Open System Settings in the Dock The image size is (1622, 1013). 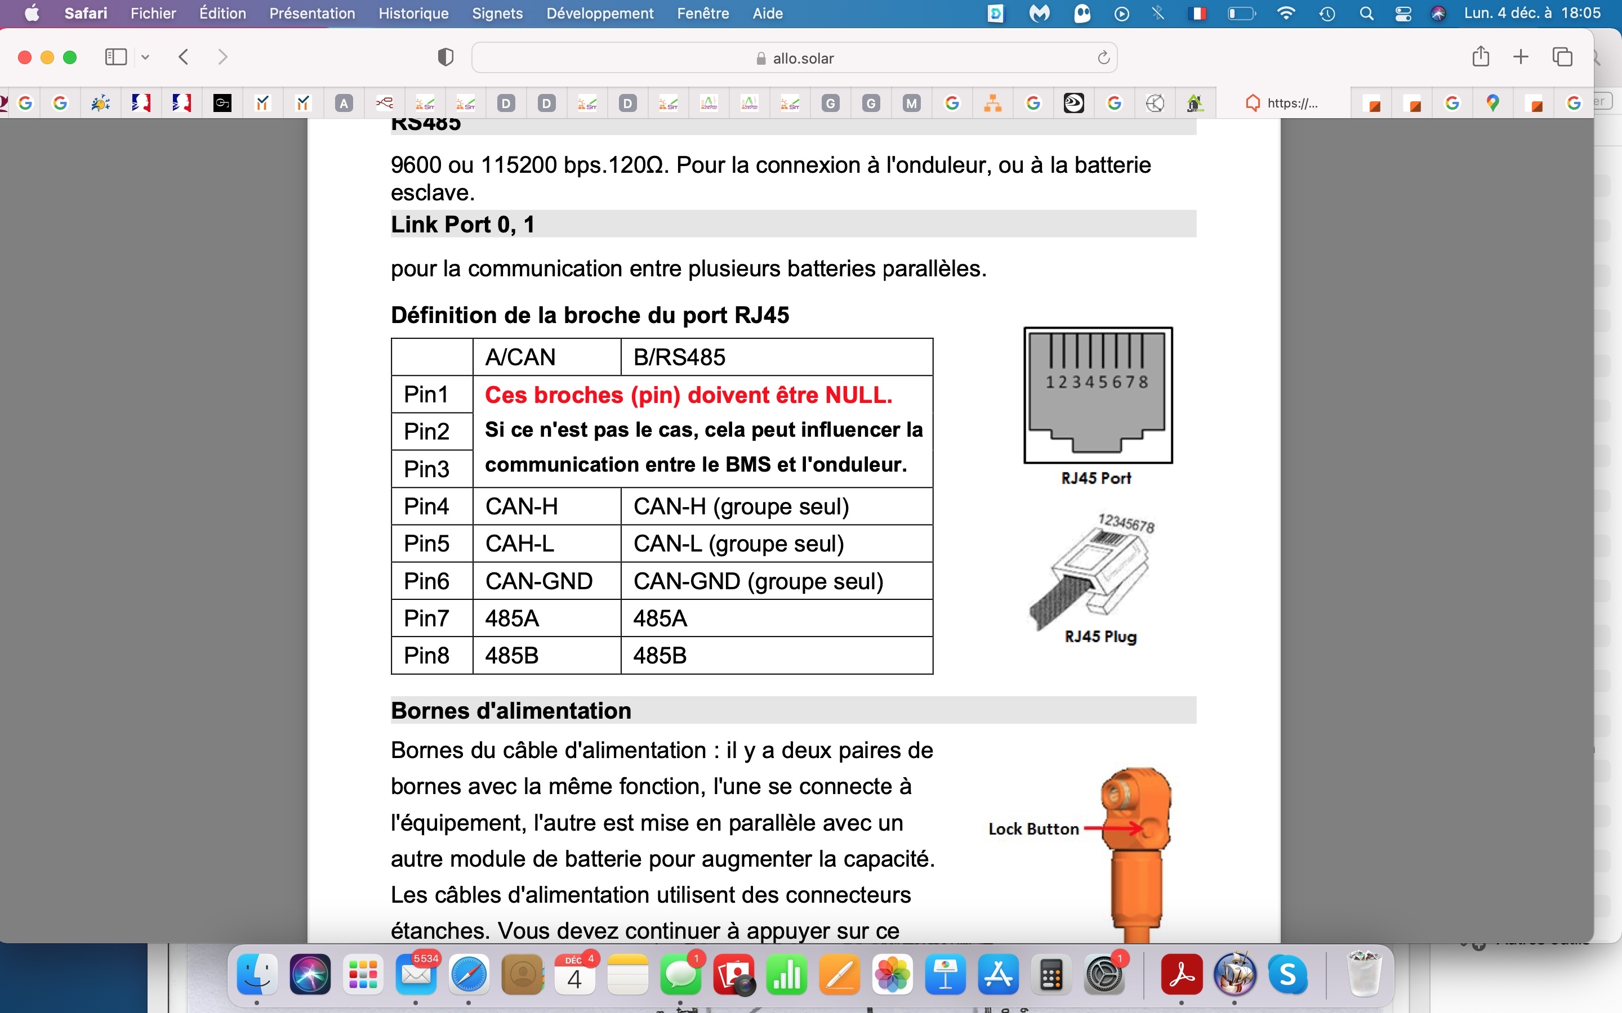[x=1104, y=975]
